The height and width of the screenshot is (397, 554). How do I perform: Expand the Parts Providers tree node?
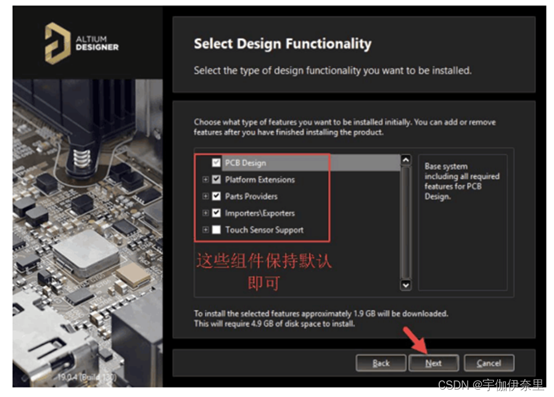click(x=205, y=196)
